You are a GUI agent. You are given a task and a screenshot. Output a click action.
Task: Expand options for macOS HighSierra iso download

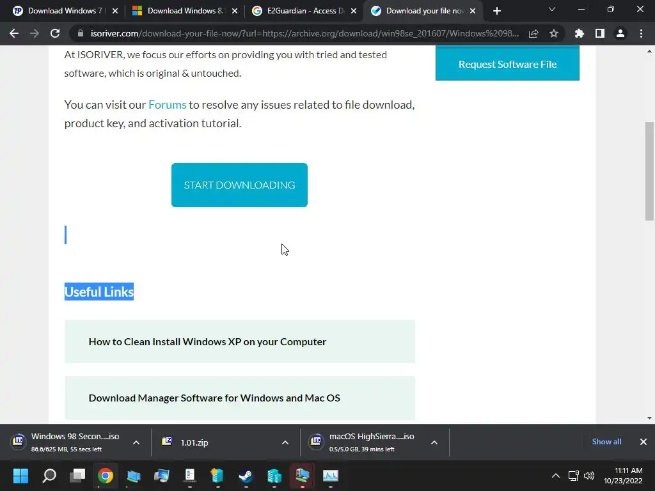[434, 442]
